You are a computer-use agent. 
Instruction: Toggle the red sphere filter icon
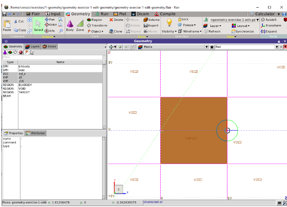[21, 52]
